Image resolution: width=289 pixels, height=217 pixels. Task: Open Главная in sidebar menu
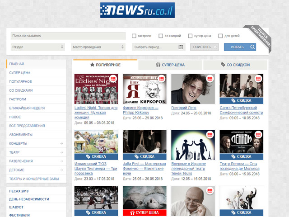[x=36, y=64]
